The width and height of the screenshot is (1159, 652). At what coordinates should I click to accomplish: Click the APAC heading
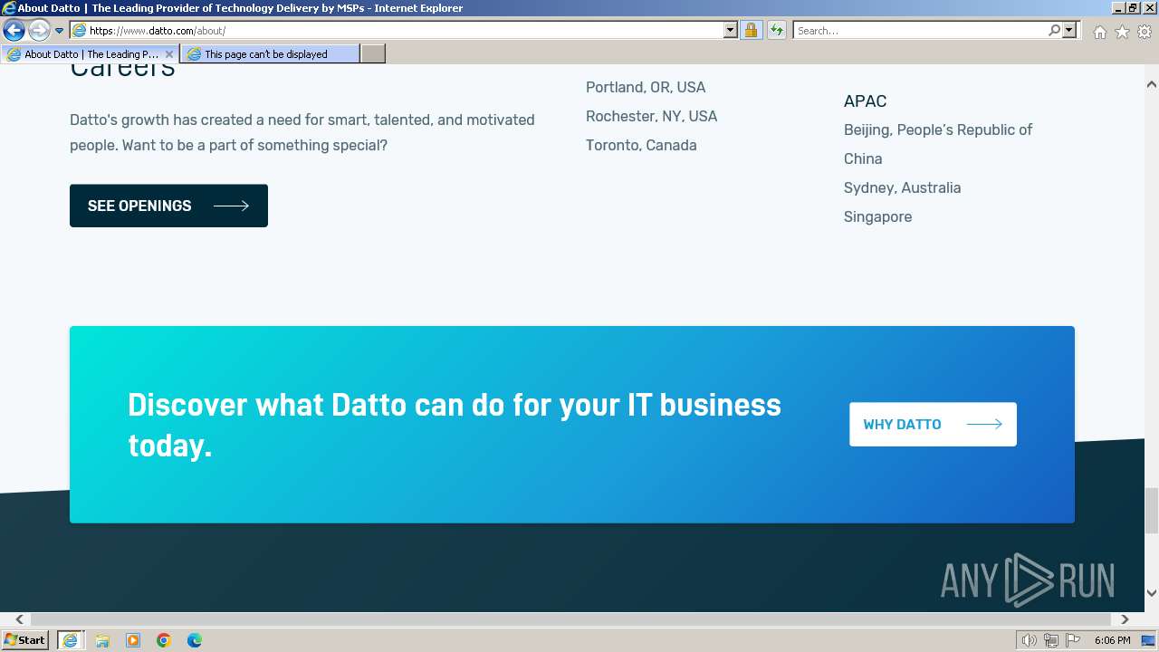[x=865, y=101]
